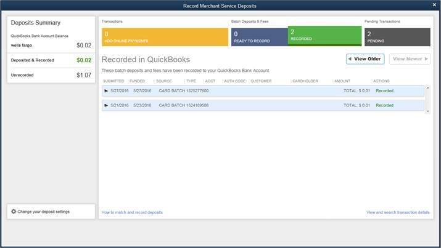Click the ACCT column header

pyautogui.click(x=210, y=81)
